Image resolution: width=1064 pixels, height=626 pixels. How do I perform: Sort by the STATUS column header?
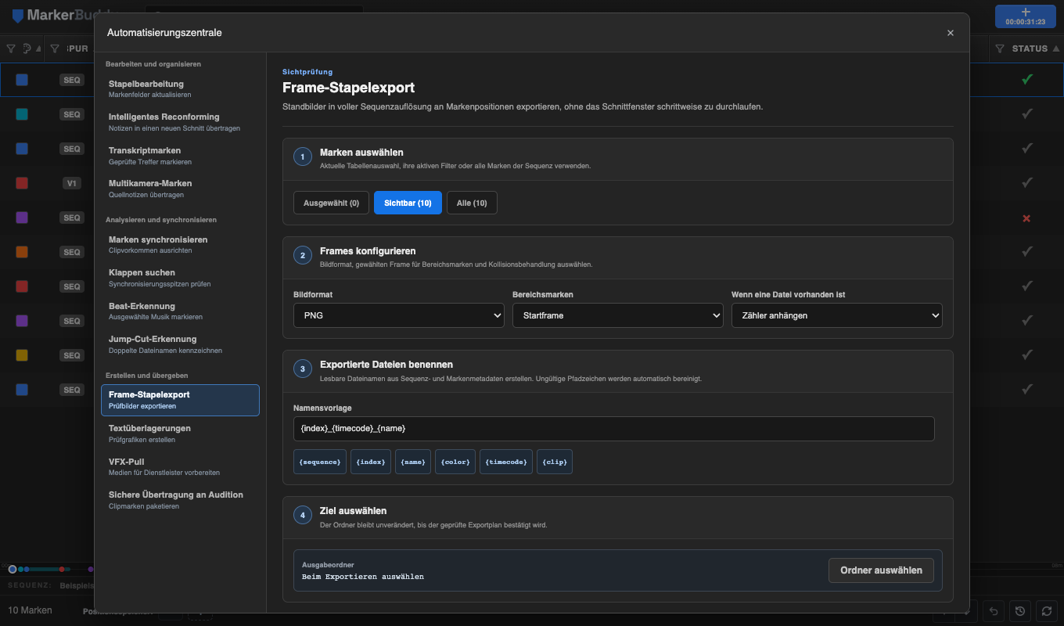point(1030,49)
